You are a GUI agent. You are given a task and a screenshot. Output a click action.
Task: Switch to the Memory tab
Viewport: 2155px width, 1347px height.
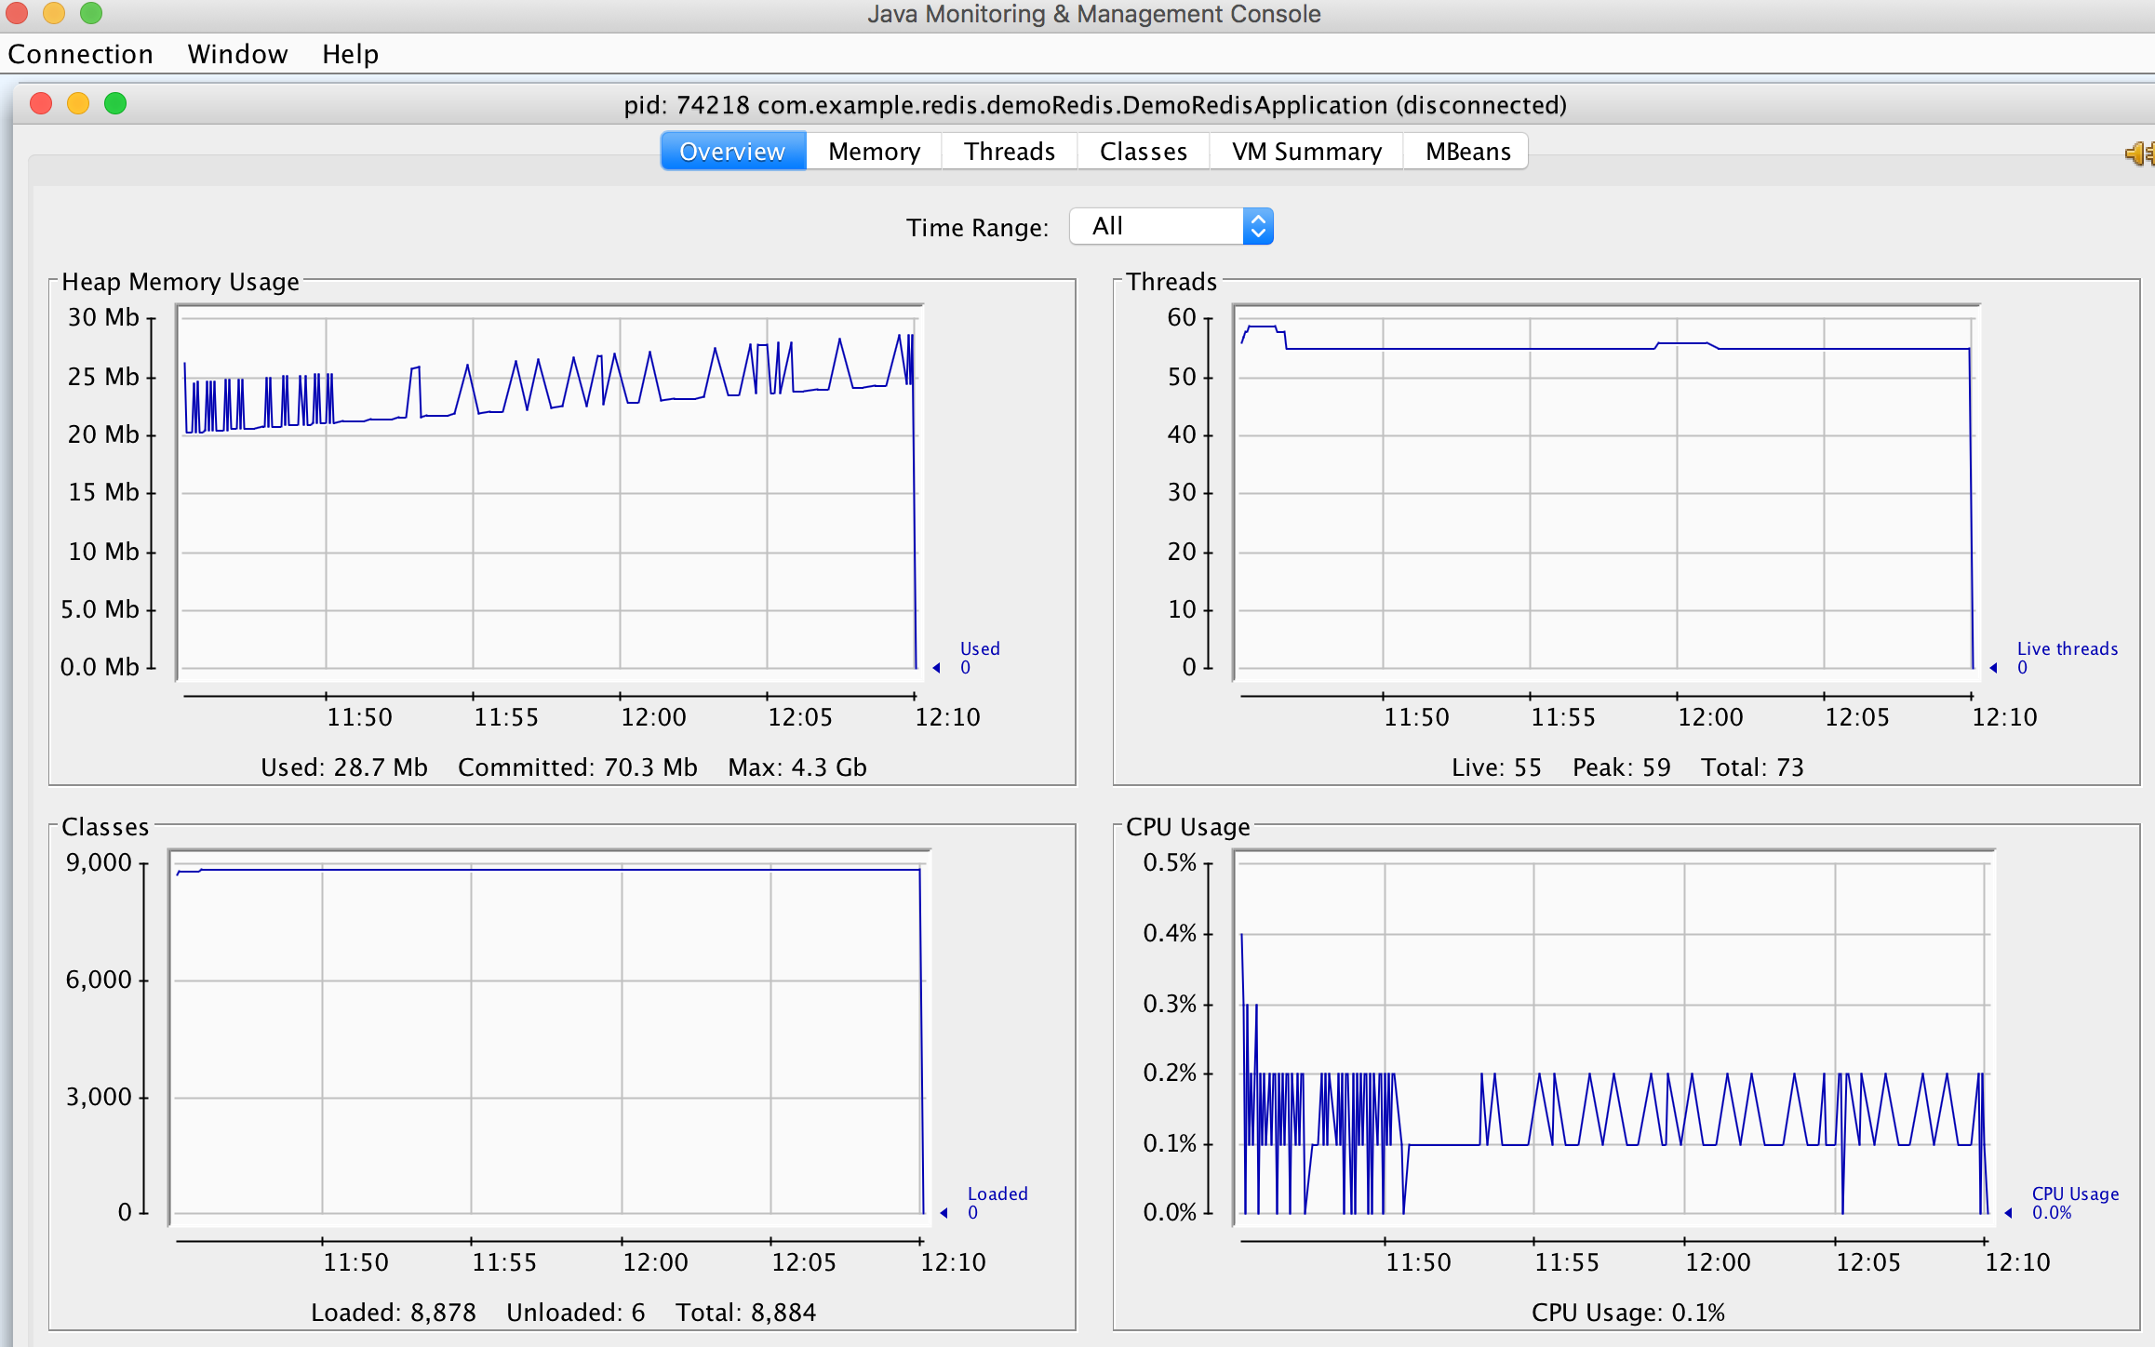click(874, 152)
